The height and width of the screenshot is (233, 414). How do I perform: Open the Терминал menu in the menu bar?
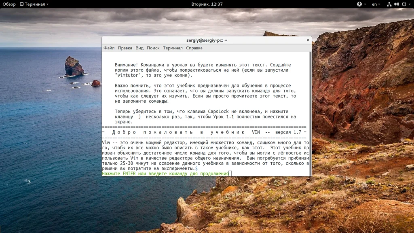[173, 48]
